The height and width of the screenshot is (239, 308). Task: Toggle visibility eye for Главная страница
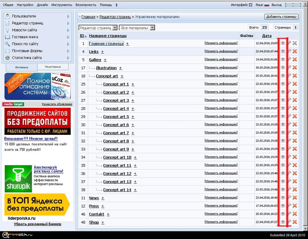tap(283, 43)
